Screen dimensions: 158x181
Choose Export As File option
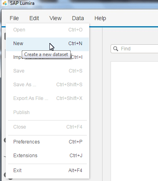[47, 98]
